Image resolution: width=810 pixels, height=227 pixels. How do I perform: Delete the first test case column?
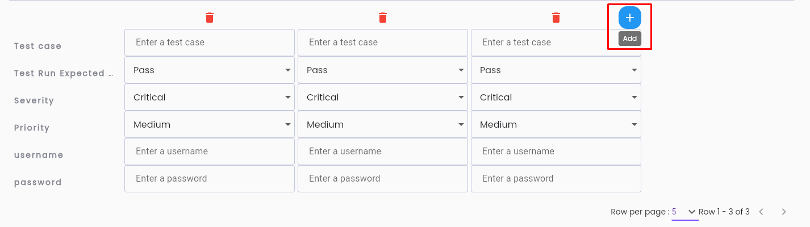(x=210, y=18)
